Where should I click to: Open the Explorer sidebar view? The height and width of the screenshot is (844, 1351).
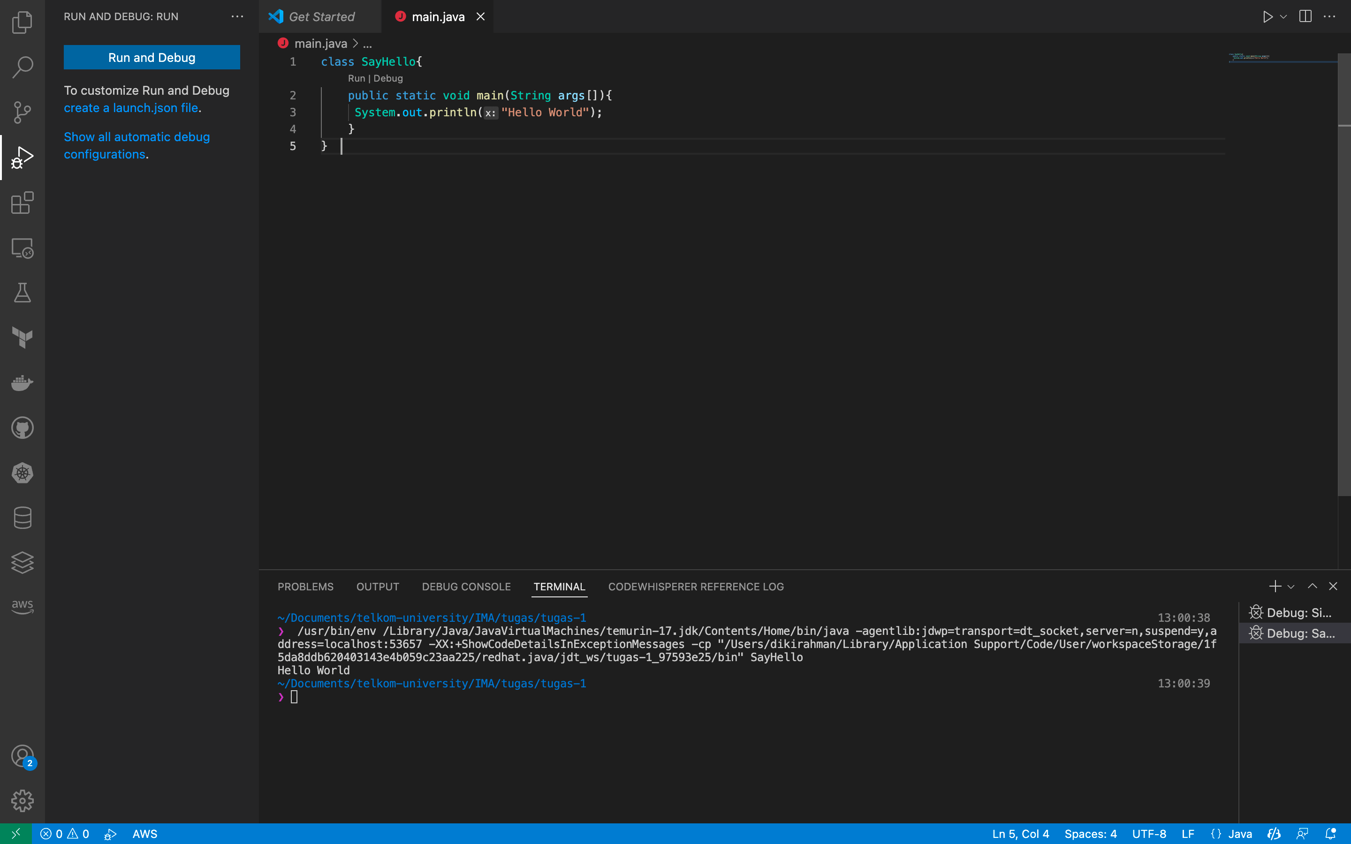pos(23,23)
